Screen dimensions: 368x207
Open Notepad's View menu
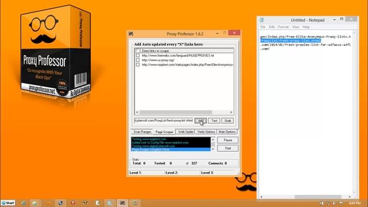click(296, 27)
